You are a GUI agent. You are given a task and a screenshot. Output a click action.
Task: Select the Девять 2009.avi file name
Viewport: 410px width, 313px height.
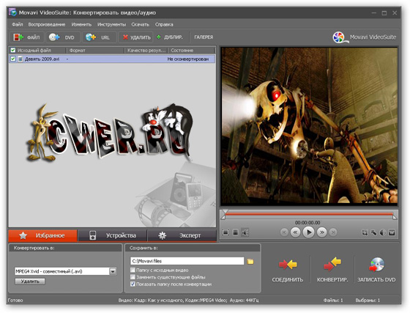[x=42, y=59]
